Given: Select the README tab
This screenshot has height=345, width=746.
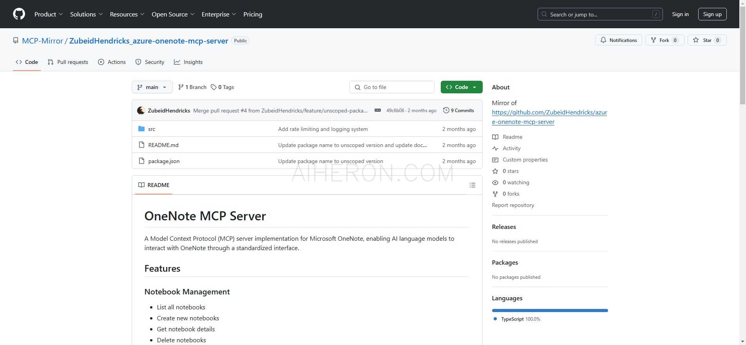Looking at the screenshot, I should point(154,185).
